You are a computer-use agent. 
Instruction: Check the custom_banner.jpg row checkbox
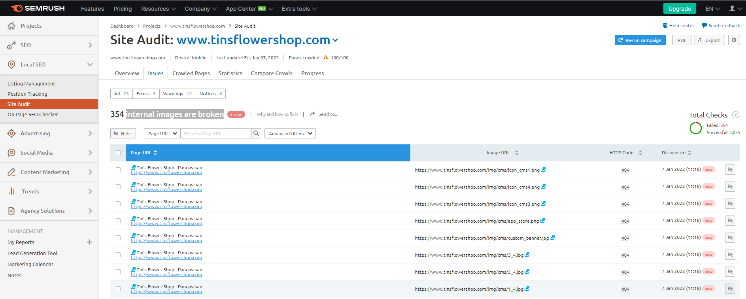[x=118, y=238]
